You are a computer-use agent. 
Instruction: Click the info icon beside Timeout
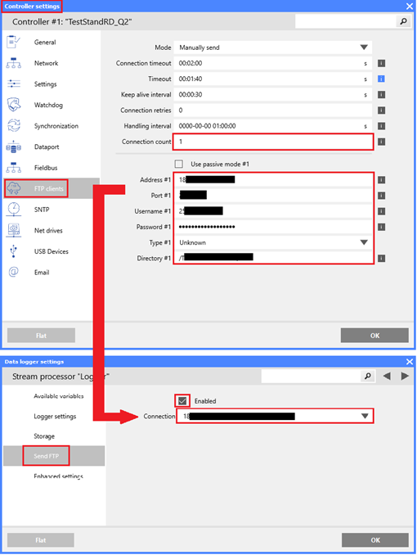pos(381,79)
